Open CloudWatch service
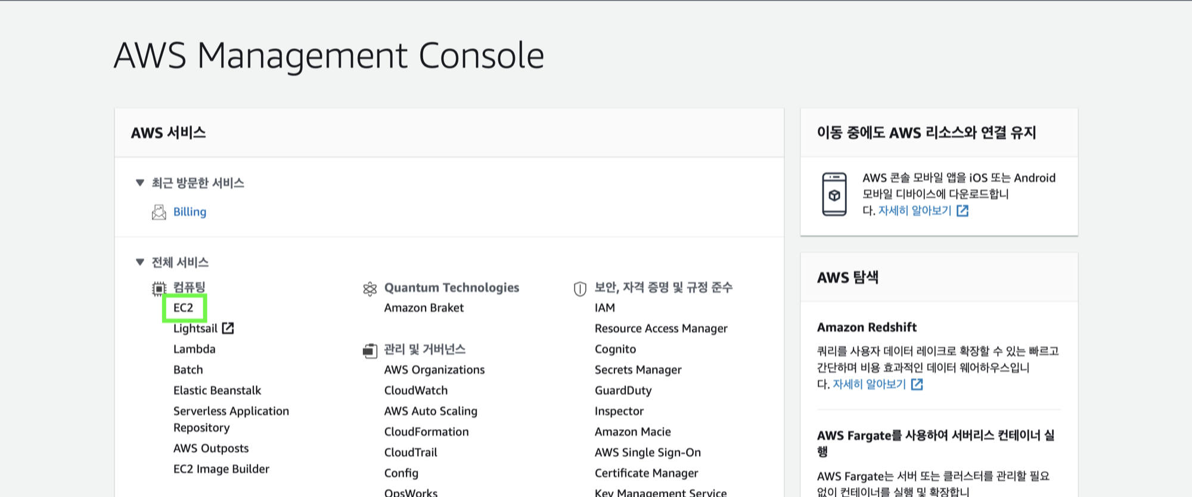 [416, 390]
